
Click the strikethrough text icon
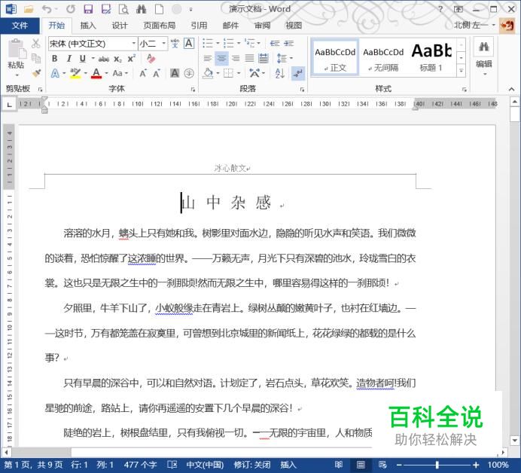(x=103, y=59)
